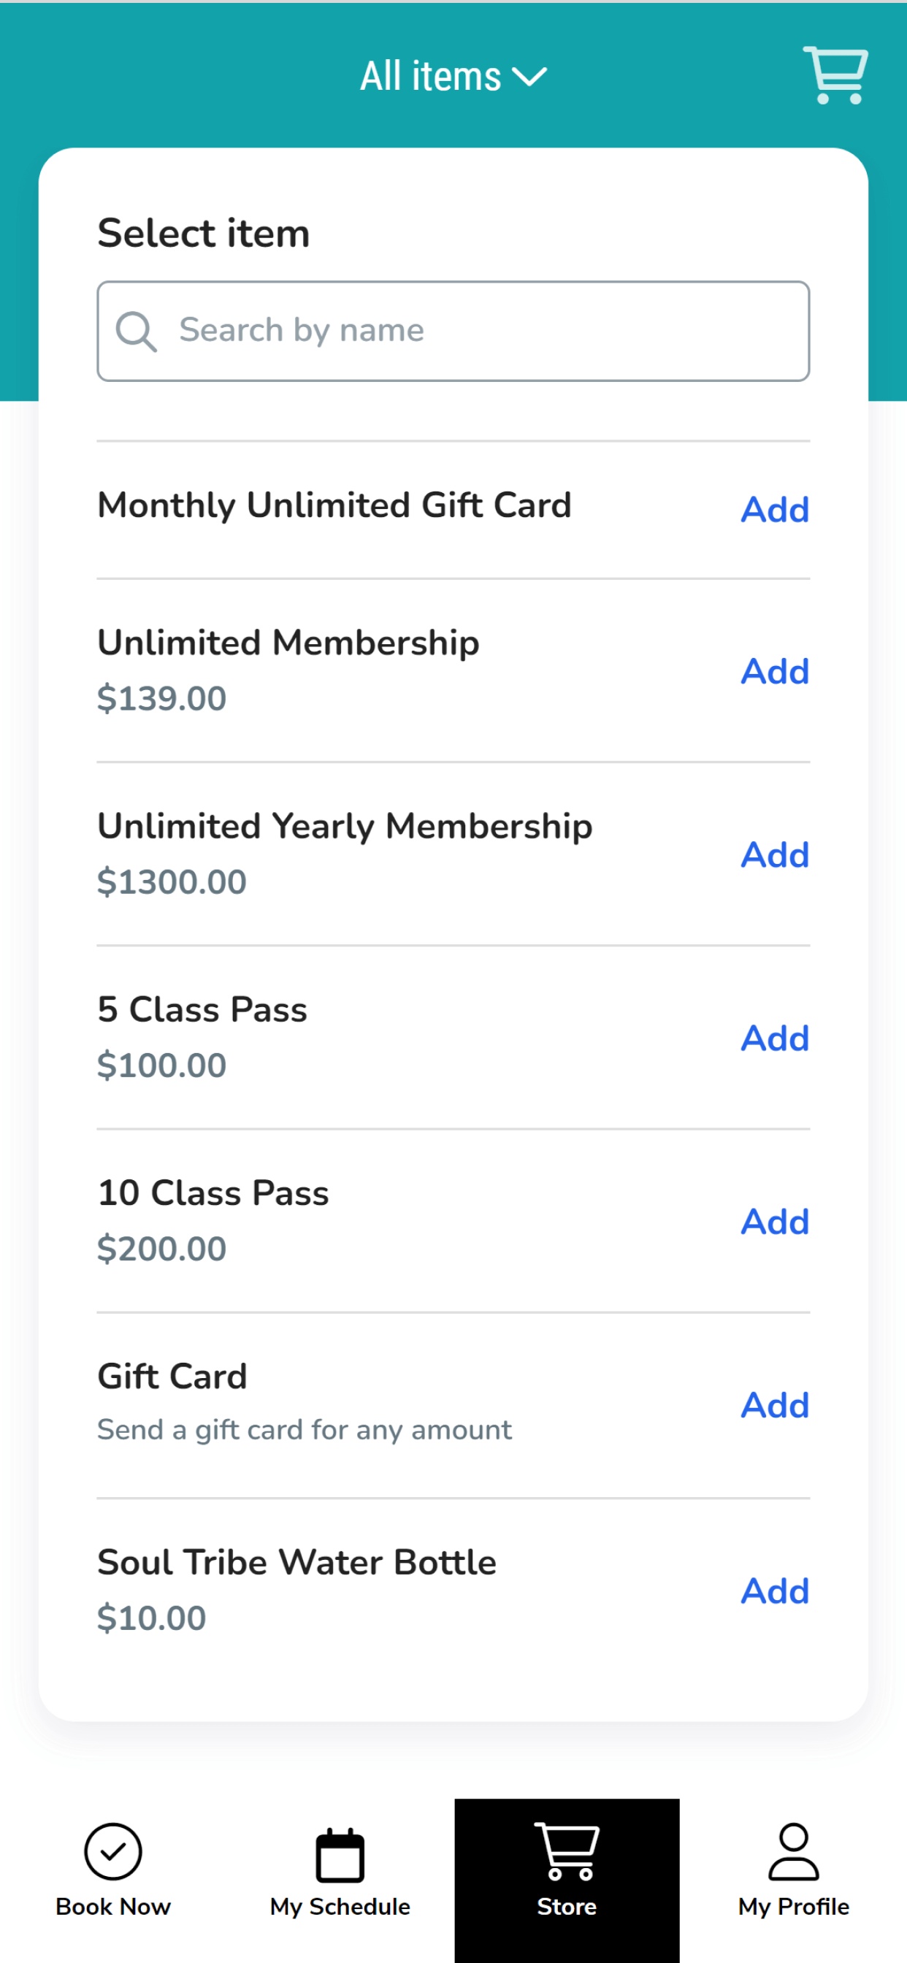Image resolution: width=907 pixels, height=1963 pixels.
Task: Add the 10 Class Pass
Action: tap(774, 1222)
